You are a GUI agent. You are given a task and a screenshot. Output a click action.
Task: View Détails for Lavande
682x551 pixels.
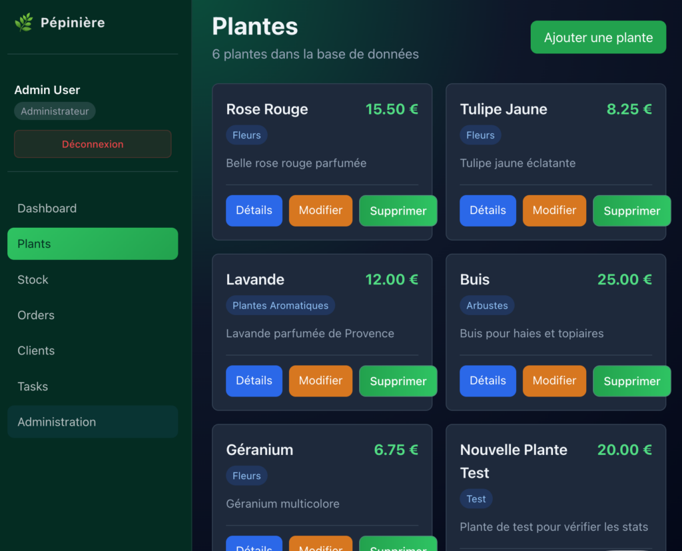click(x=254, y=381)
